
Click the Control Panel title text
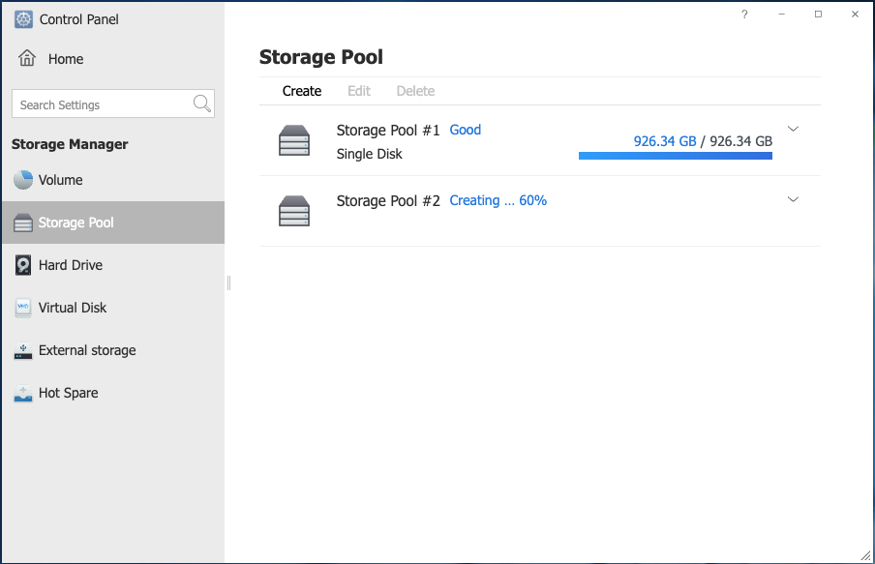click(x=78, y=19)
